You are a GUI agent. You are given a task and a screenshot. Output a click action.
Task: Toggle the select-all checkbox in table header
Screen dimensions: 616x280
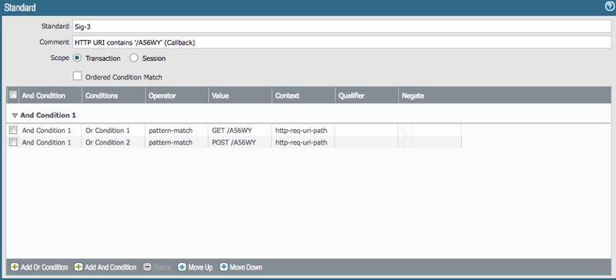[13, 95]
